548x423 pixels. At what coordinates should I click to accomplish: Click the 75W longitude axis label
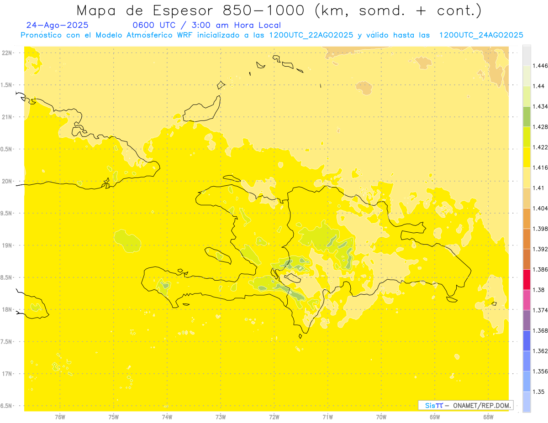click(114, 417)
